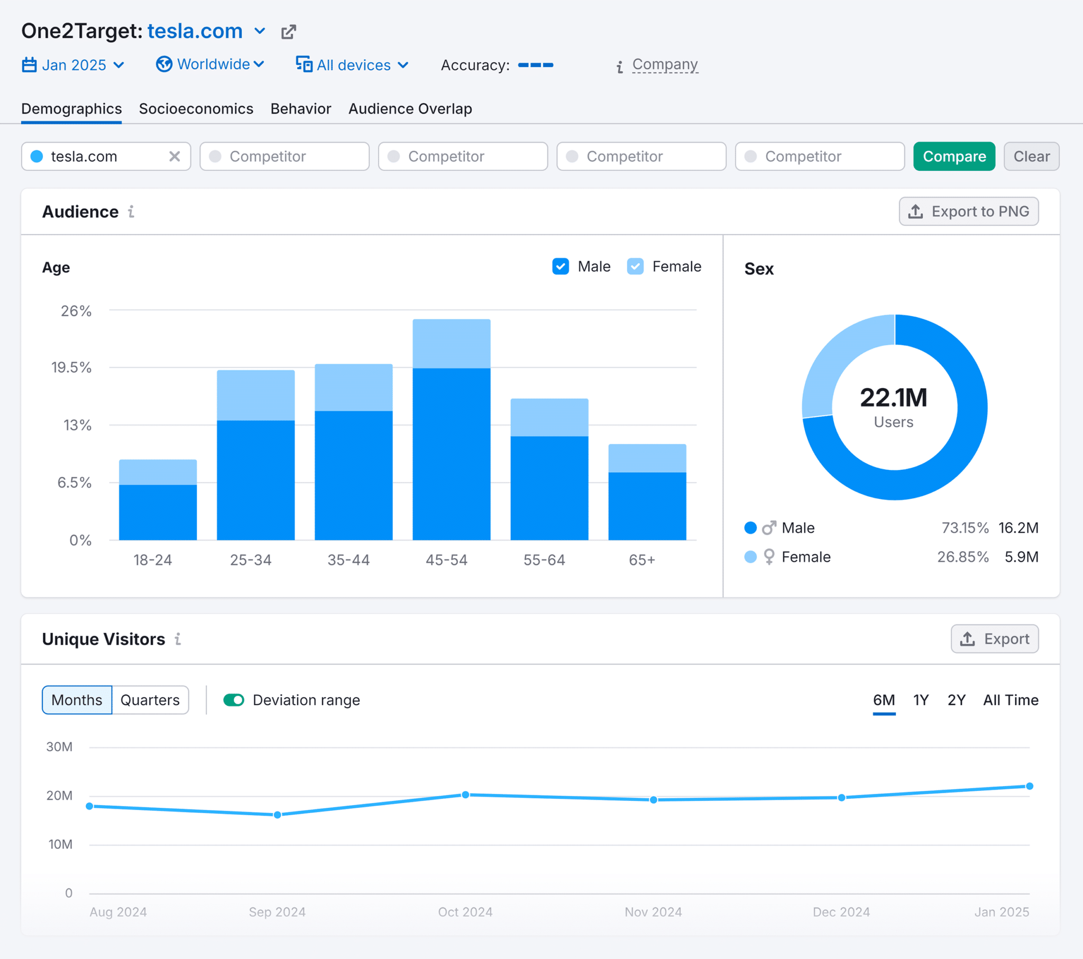Open tesla.com in external link icon

288,32
